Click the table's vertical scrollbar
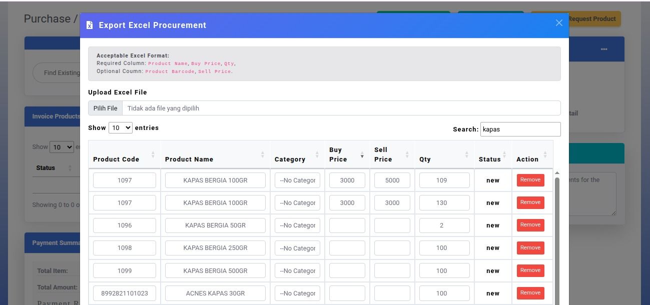This screenshot has width=650, height=305. pyautogui.click(x=557, y=235)
